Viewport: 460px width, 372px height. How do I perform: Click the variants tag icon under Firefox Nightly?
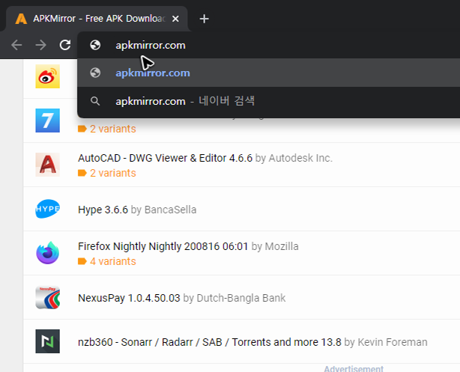82,261
